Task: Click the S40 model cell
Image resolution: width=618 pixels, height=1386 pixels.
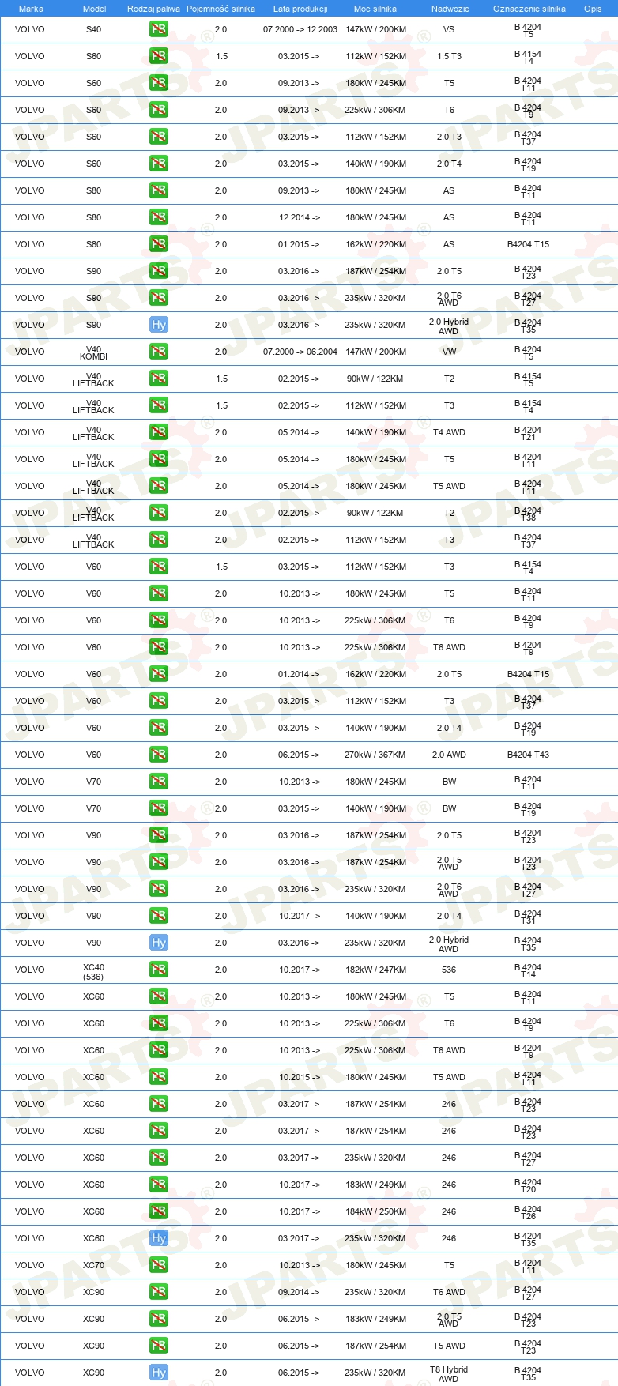Action: coord(93,29)
